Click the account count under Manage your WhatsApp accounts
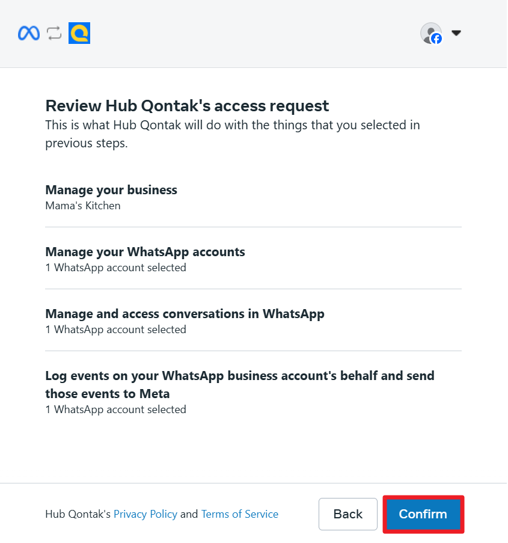Screen dimensions: 508x543 pyautogui.click(x=115, y=268)
